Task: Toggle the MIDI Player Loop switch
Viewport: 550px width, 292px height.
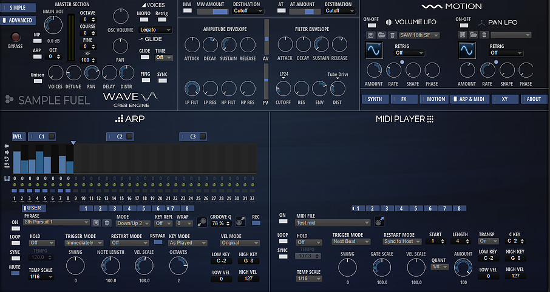Action: [283, 242]
